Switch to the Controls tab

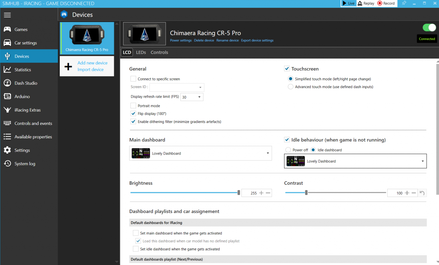159,52
